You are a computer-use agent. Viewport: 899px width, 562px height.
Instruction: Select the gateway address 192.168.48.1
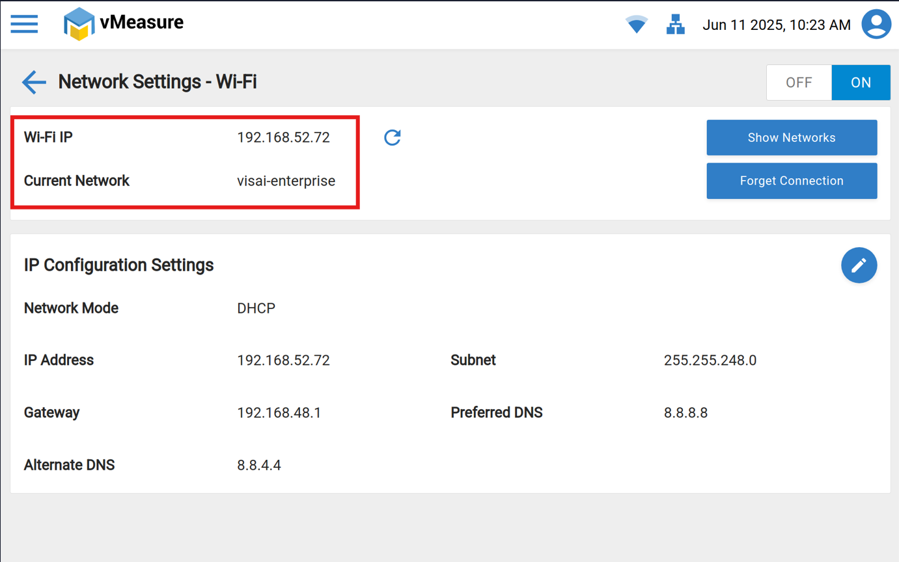click(279, 413)
